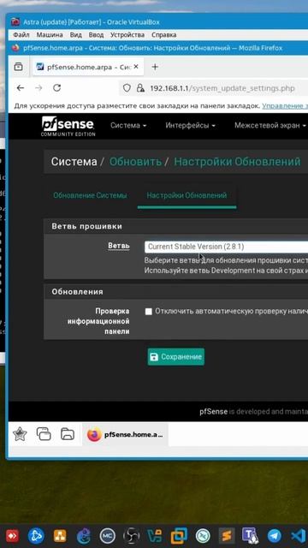308x548 pixels.
Task: Click the Firefox back arrow
Action: (21, 87)
